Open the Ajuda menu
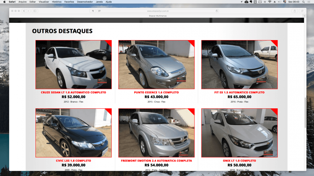The width and height of the screenshot is (314, 176). coord(109,2)
